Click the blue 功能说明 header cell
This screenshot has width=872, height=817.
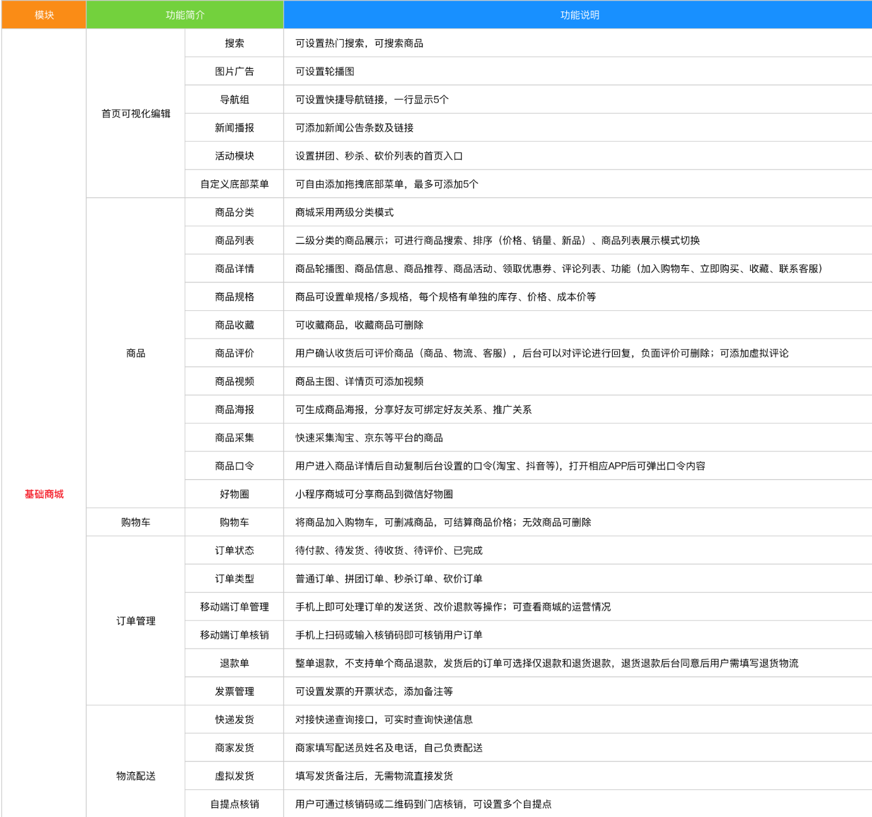coord(578,14)
